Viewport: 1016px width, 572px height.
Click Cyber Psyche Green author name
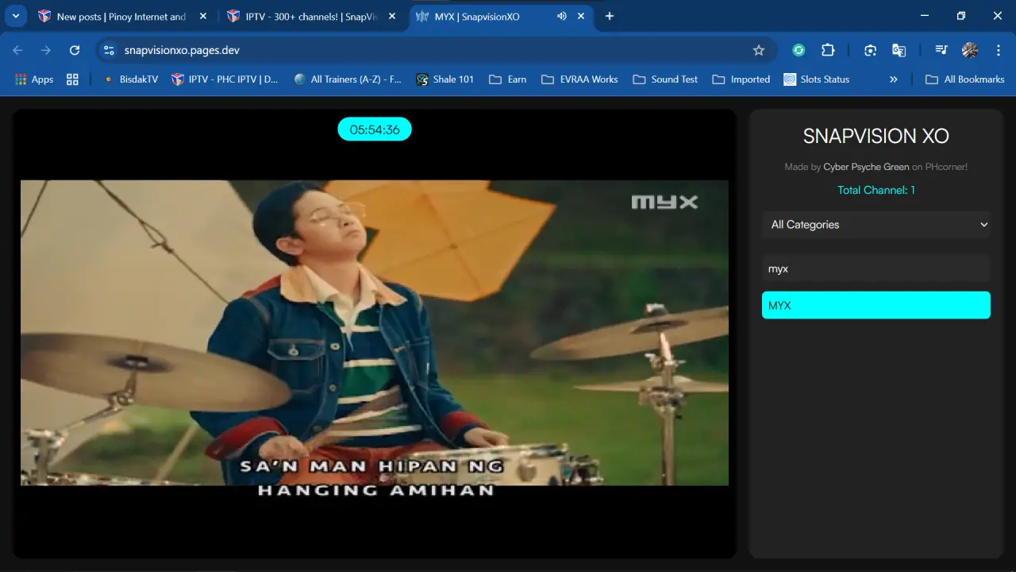866,167
